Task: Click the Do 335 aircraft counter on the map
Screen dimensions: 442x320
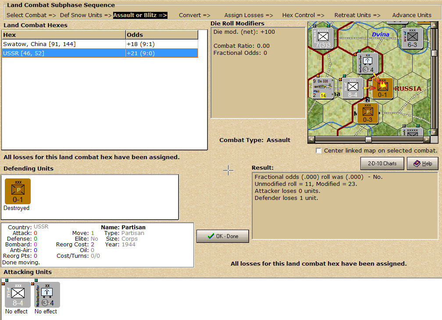Action: (x=323, y=89)
